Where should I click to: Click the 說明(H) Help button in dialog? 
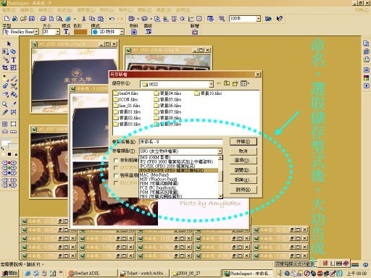pyautogui.click(x=243, y=190)
